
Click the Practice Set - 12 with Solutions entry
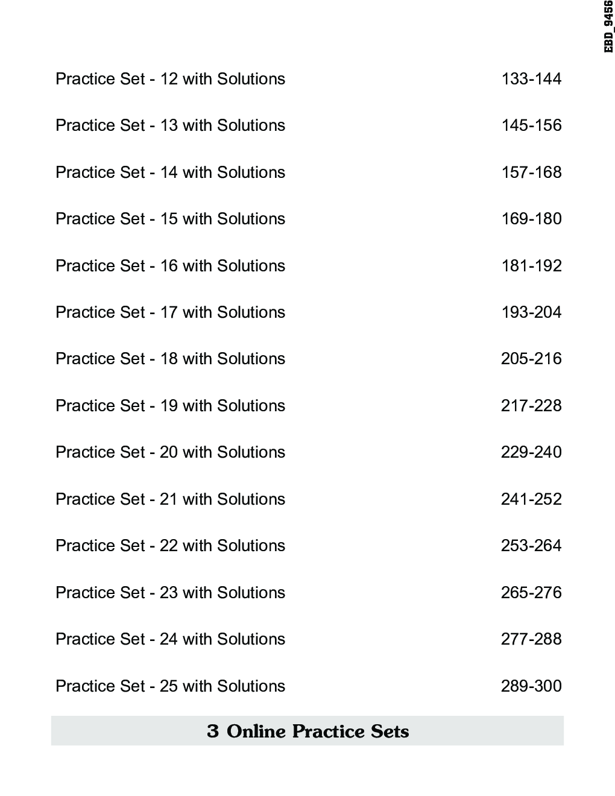[170, 79]
